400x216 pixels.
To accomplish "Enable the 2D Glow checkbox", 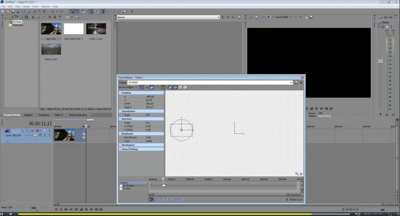I will [x=121, y=189].
